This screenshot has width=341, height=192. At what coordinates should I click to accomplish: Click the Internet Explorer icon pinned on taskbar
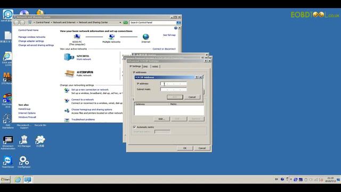point(18,180)
